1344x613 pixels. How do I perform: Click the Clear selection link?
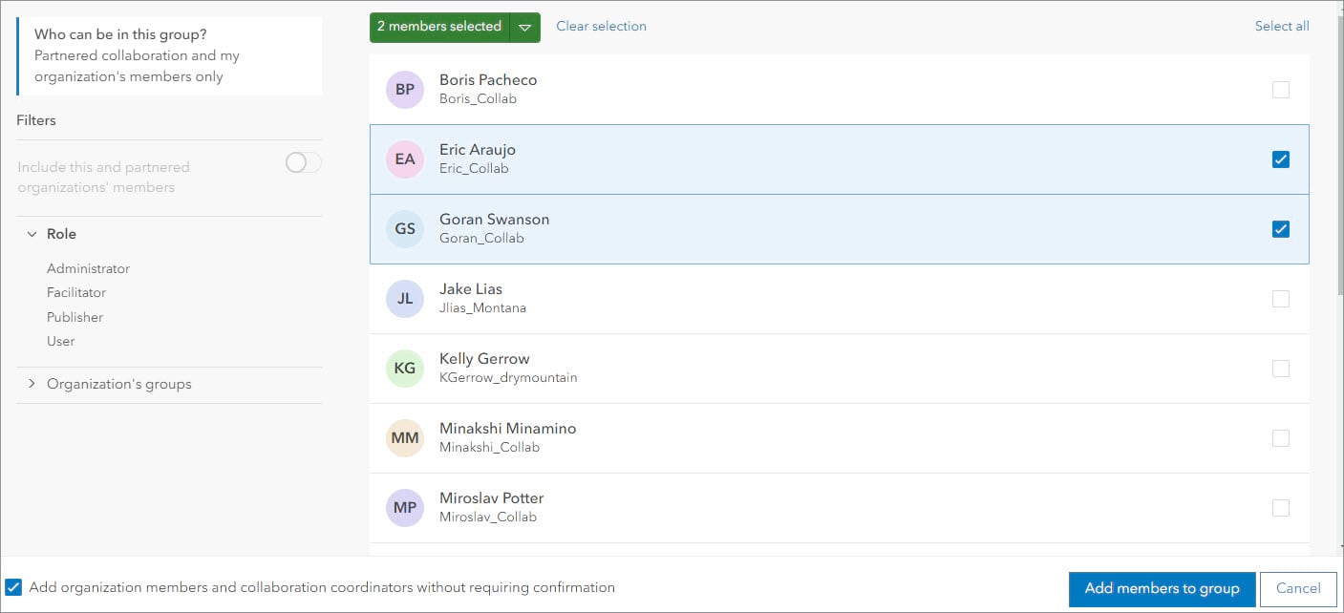[x=601, y=26]
